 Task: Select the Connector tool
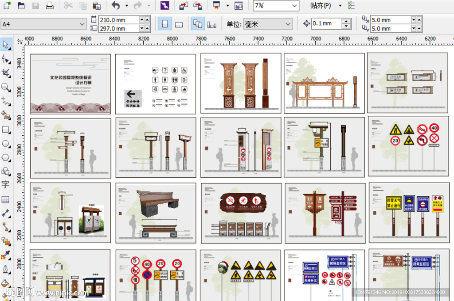tap(6, 227)
